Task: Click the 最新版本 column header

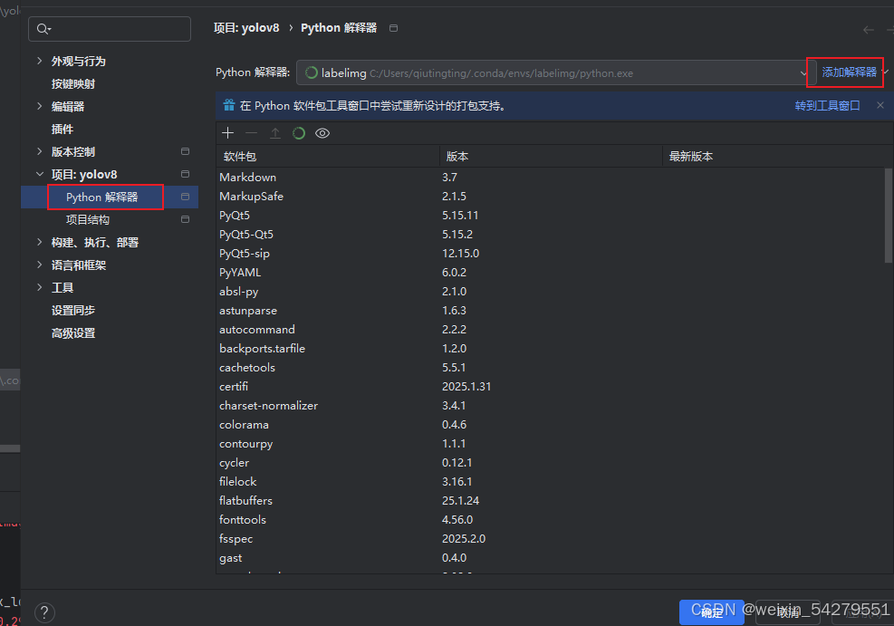Action: (x=774, y=156)
